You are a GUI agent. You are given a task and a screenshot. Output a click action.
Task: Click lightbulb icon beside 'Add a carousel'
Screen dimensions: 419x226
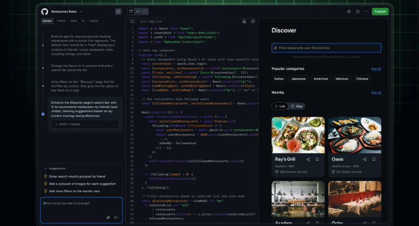coord(46,184)
